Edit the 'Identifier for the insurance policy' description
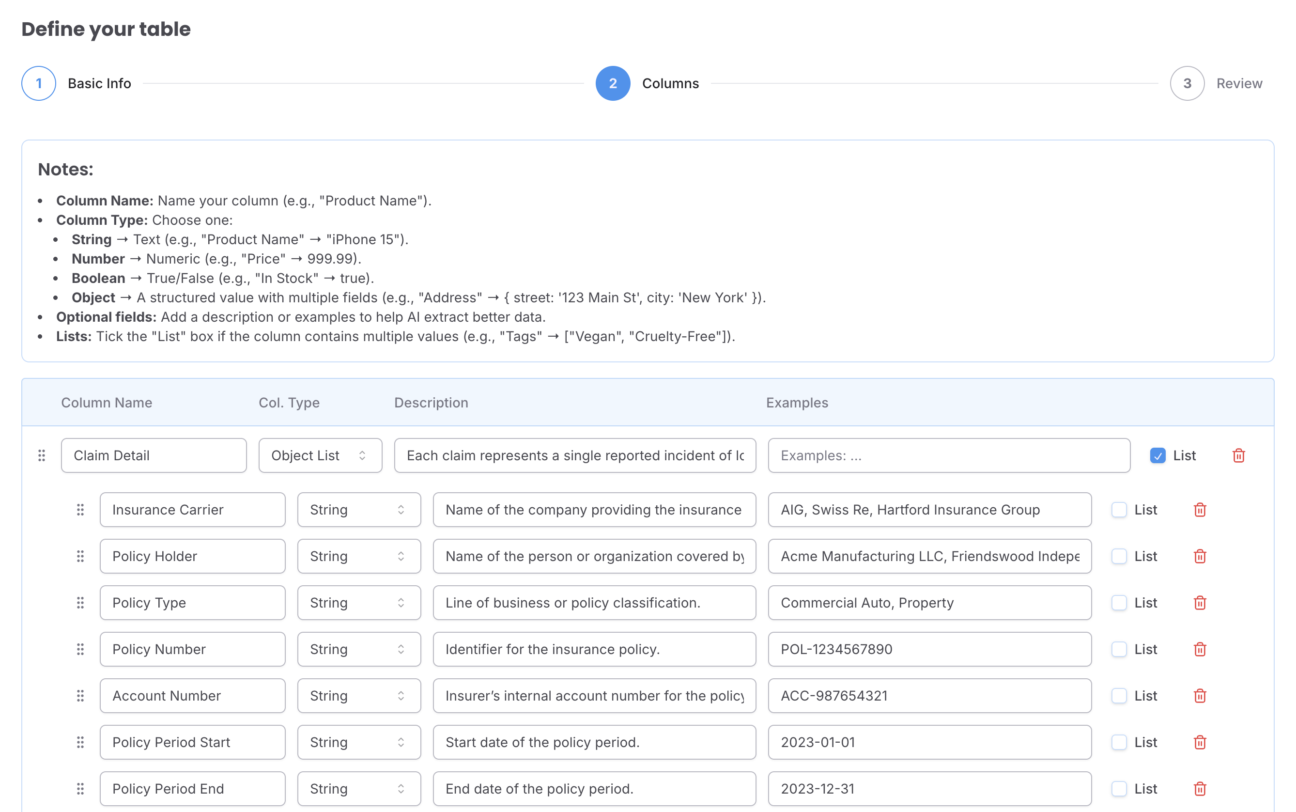 [594, 649]
